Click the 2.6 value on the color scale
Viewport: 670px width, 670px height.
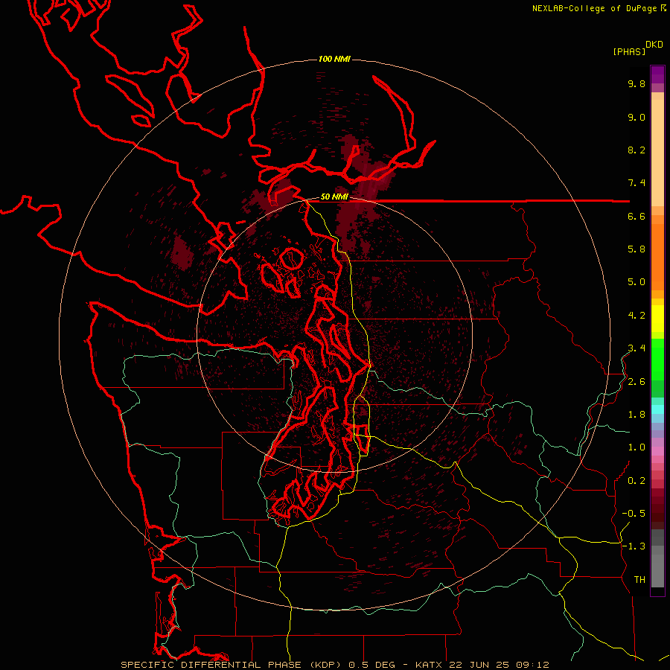(x=636, y=382)
